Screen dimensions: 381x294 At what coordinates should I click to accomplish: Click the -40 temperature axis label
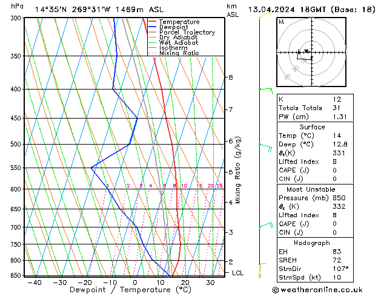point(35,283)
